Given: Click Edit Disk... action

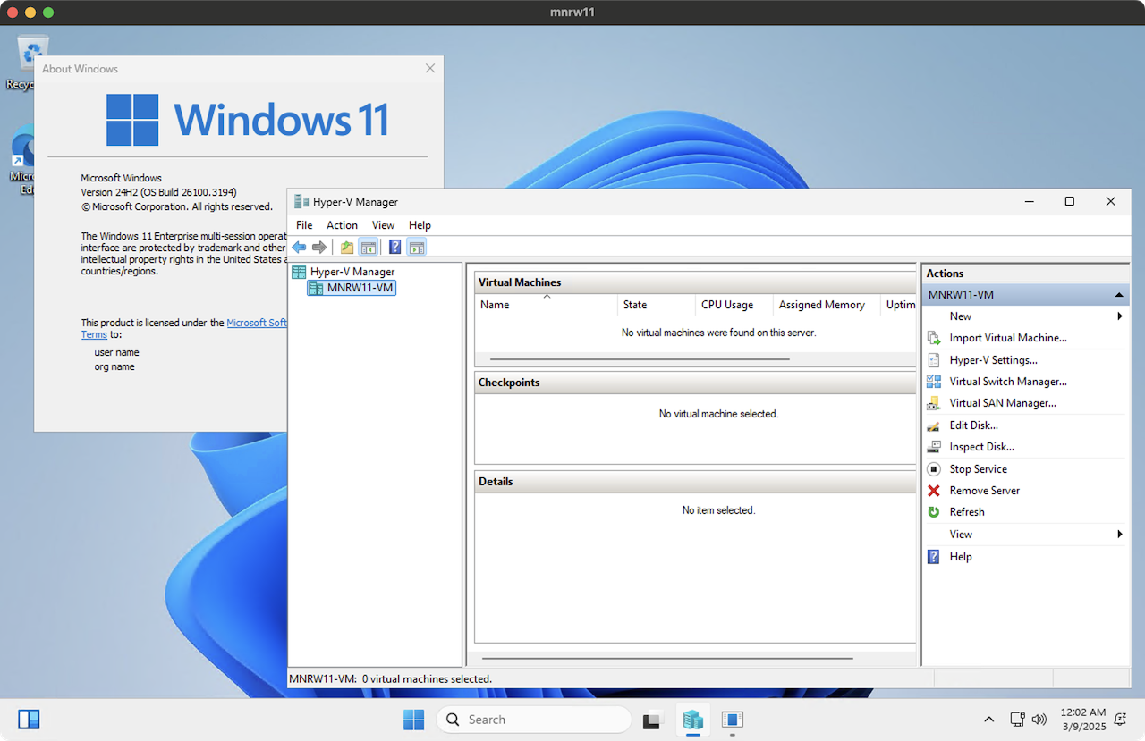Looking at the screenshot, I should click(x=974, y=425).
